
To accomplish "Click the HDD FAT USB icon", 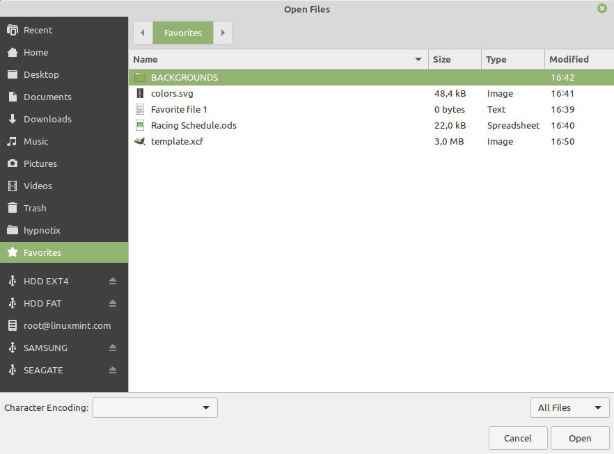I will [13, 303].
